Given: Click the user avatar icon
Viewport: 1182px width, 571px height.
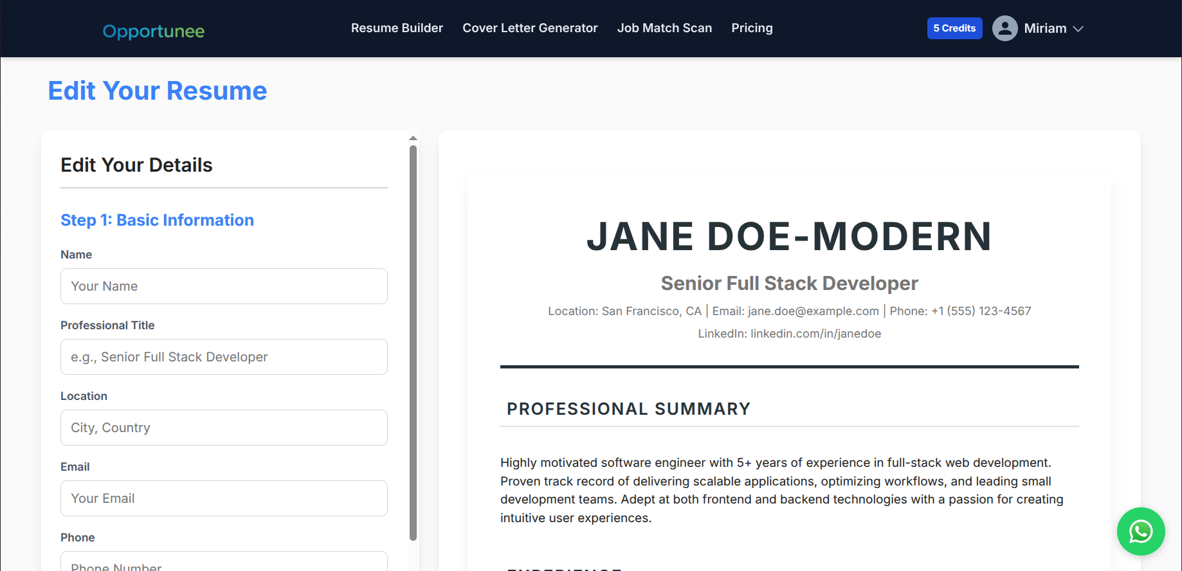Looking at the screenshot, I should tap(1005, 28).
